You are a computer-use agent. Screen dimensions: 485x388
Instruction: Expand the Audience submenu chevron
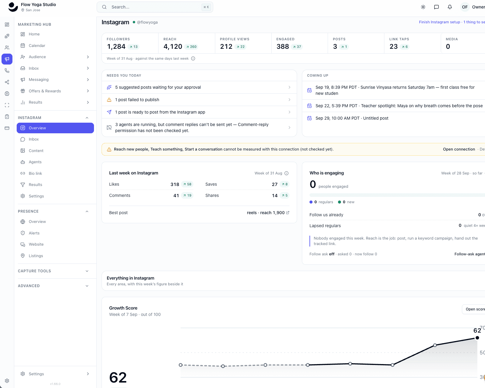click(x=88, y=57)
